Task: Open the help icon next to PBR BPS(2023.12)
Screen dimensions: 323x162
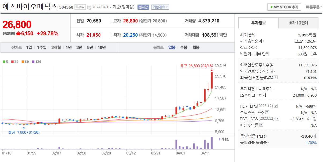Action: (277, 119)
